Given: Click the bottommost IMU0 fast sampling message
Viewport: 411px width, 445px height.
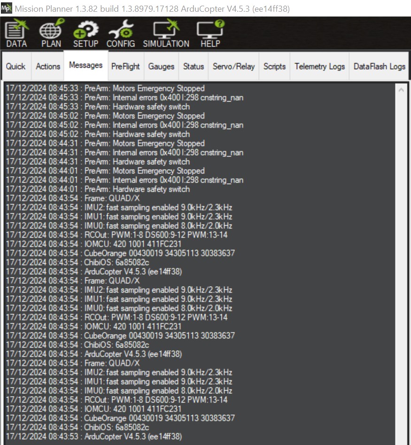Looking at the screenshot, I should click(119, 390).
